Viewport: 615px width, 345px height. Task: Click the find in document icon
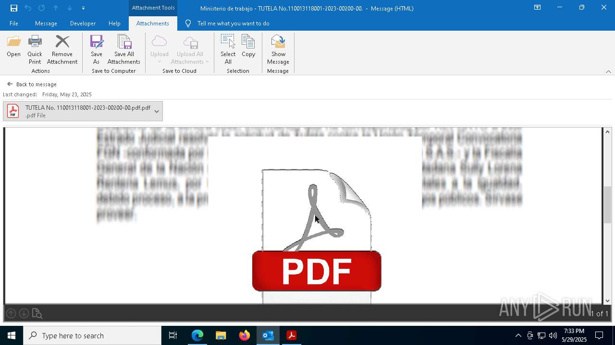(x=37, y=313)
